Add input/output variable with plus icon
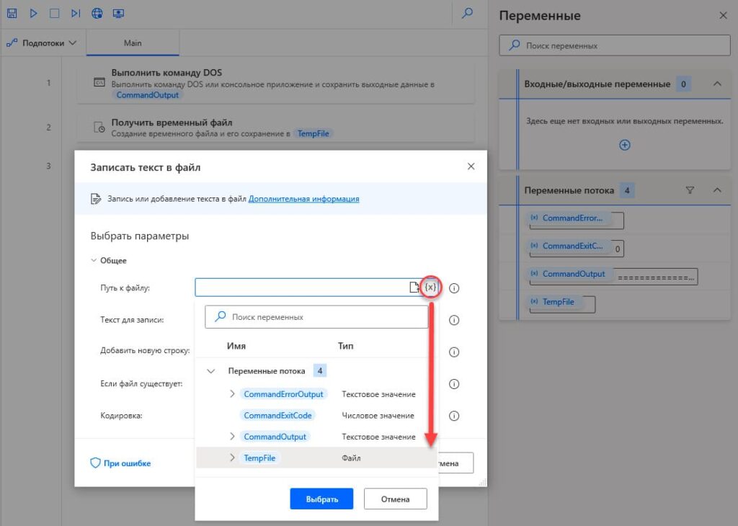 tap(625, 145)
